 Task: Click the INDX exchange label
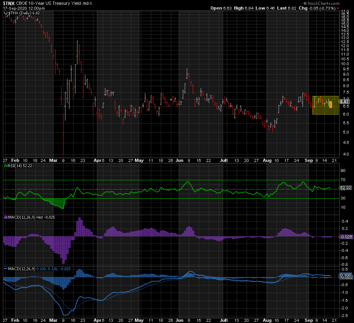click(87, 3)
